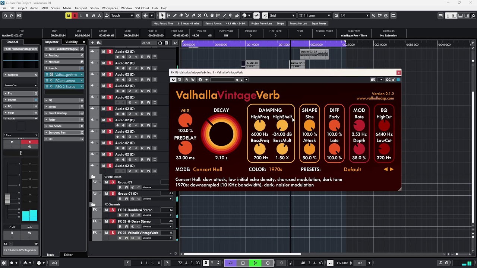This screenshot has height=268, width=477.
Task: Click the Concert Hall mode selector
Action: coord(208,169)
